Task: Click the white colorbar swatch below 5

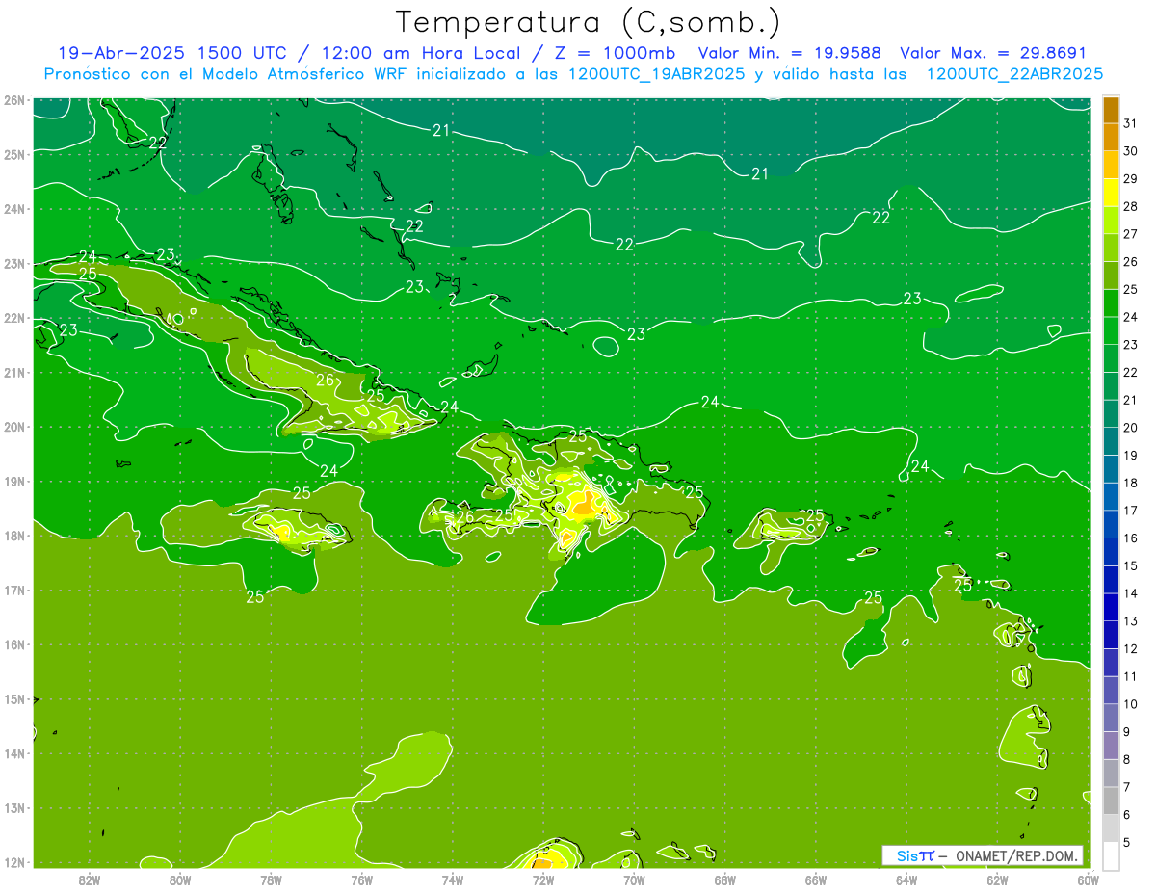Action: pos(1111,855)
